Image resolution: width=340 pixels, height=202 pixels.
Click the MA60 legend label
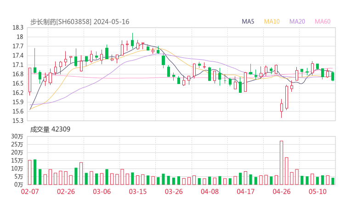click(x=323, y=22)
